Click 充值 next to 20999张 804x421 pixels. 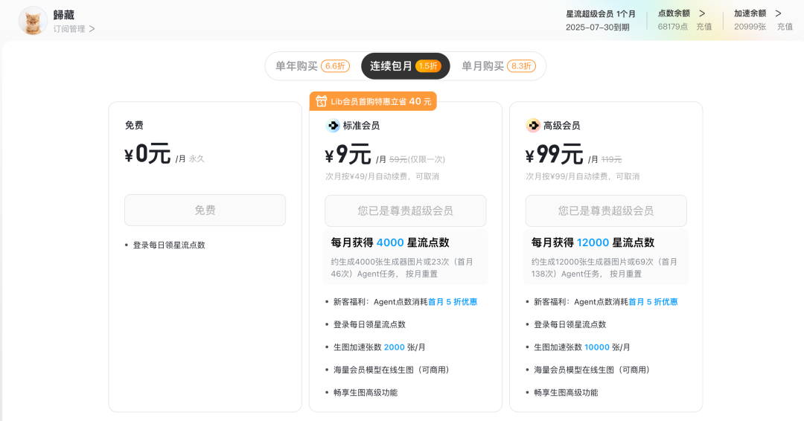tap(785, 27)
